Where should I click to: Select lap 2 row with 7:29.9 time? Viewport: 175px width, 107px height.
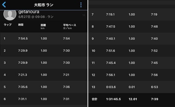click(x=44, y=51)
